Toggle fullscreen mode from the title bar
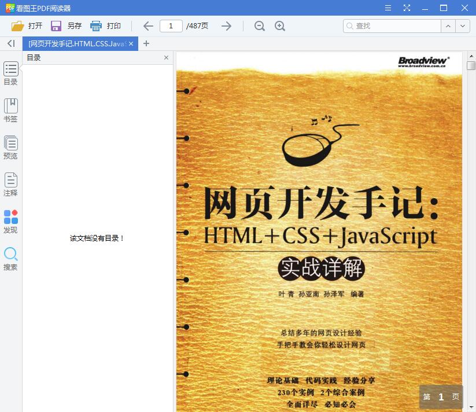 tap(407, 8)
